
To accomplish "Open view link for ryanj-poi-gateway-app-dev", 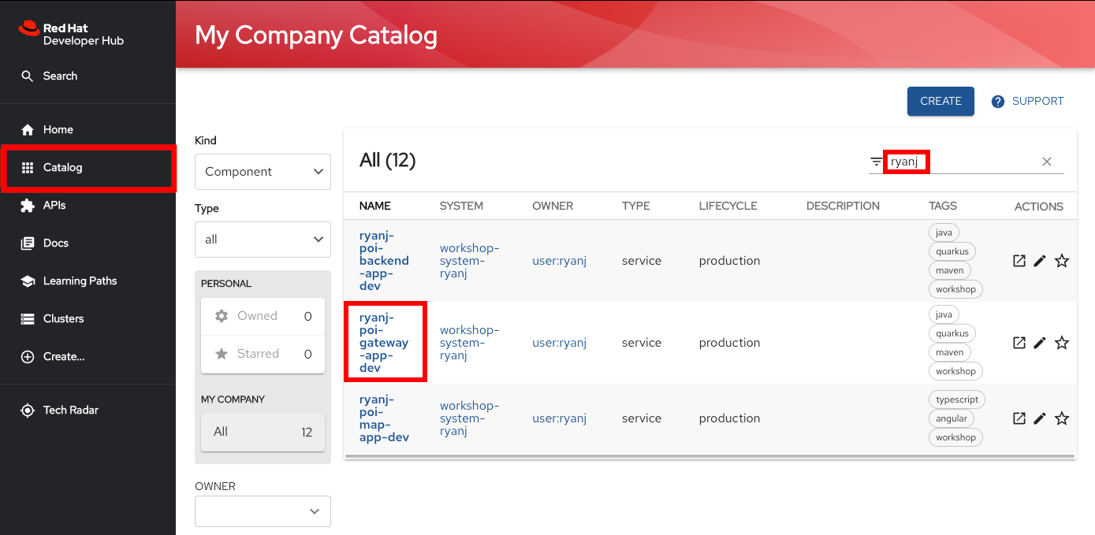I will tap(1019, 343).
